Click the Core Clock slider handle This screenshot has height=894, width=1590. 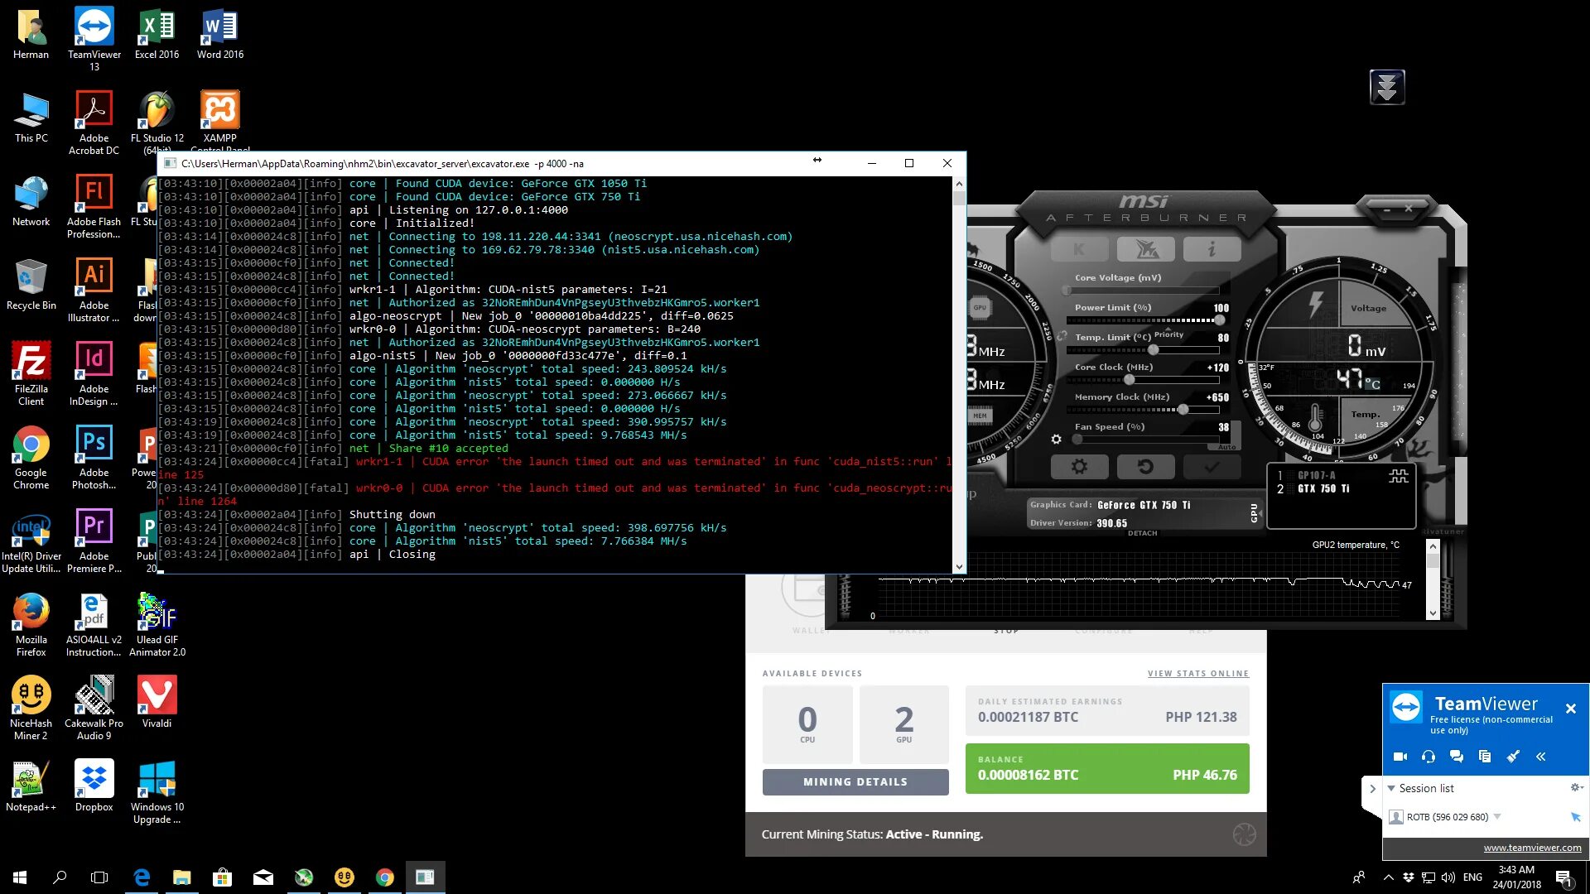[1129, 380]
